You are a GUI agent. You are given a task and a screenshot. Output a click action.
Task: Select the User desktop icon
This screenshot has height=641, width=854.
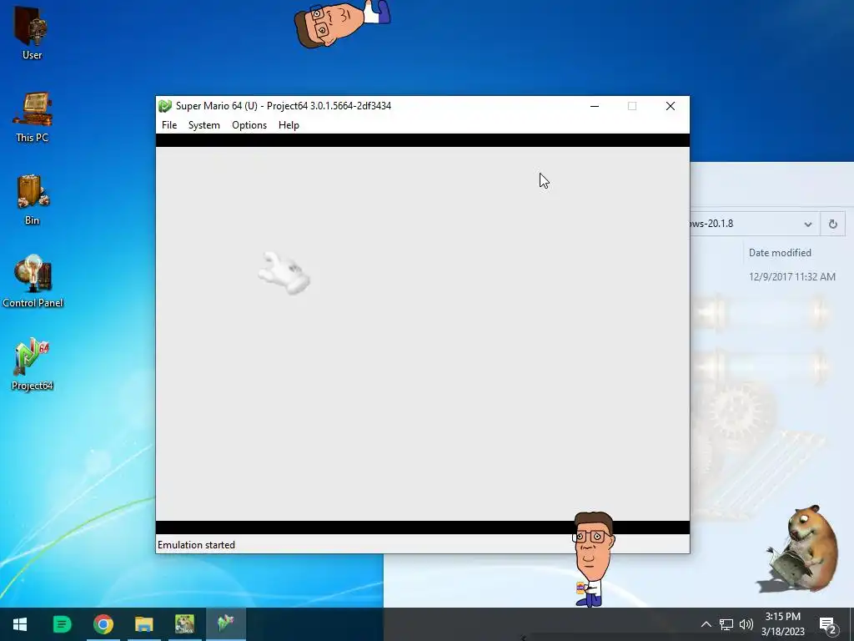(x=33, y=33)
